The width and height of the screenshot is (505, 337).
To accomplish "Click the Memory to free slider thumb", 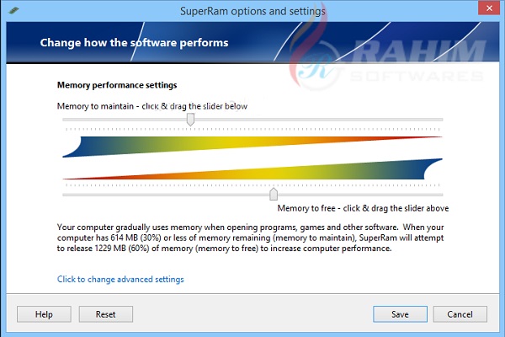I will [273, 195].
